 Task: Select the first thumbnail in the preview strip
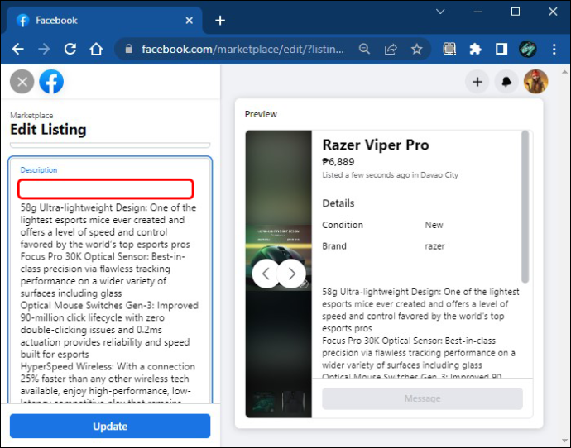tap(264, 402)
